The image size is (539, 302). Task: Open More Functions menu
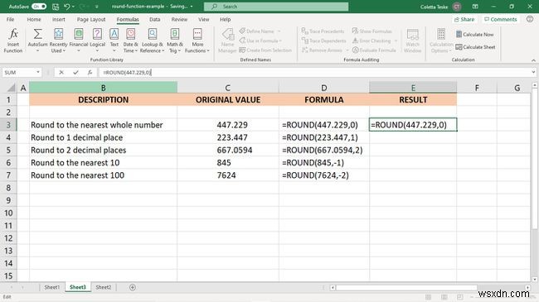[x=197, y=41]
